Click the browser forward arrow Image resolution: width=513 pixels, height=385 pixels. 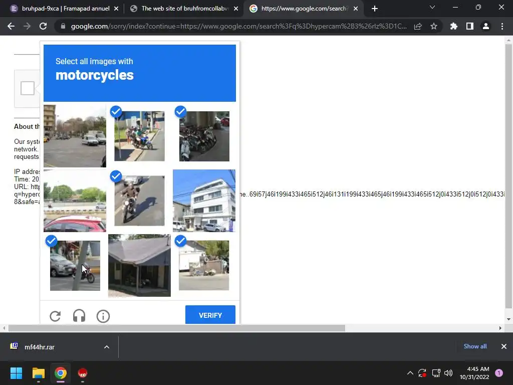pyautogui.click(x=27, y=26)
